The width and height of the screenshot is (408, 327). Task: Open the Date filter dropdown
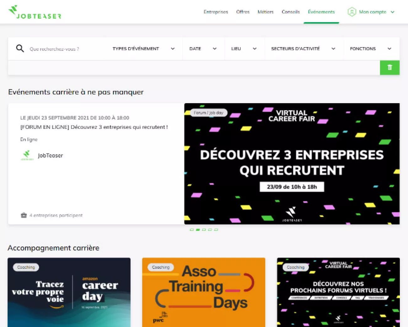[203, 49]
